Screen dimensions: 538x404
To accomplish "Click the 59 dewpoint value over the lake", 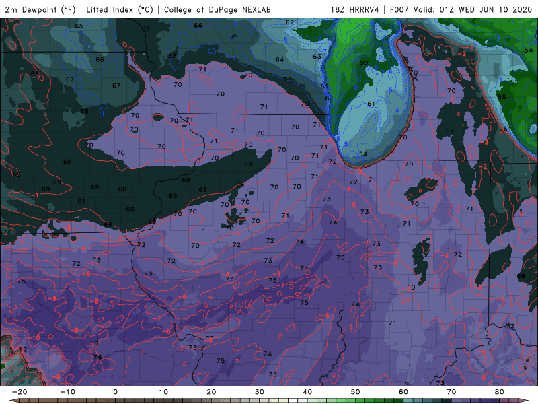I will (364, 63).
